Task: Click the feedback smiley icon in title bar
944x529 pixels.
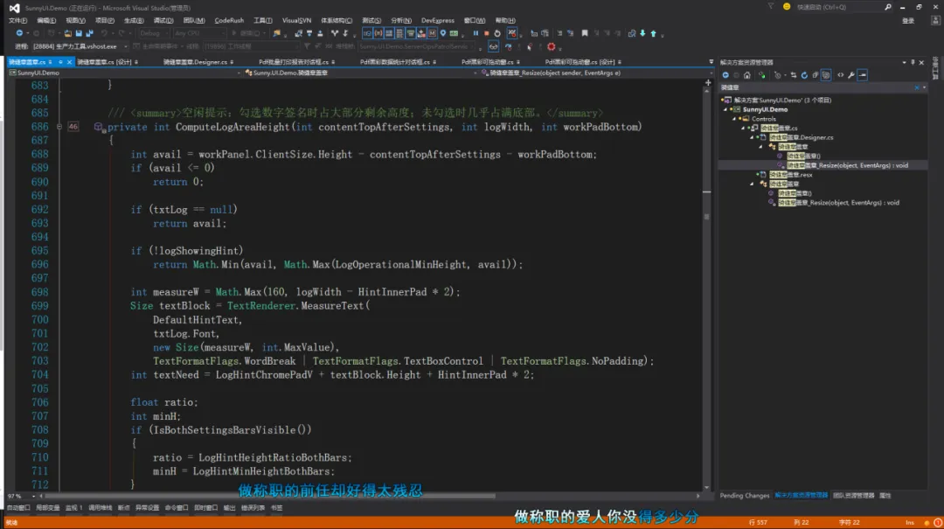Action: click(787, 7)
